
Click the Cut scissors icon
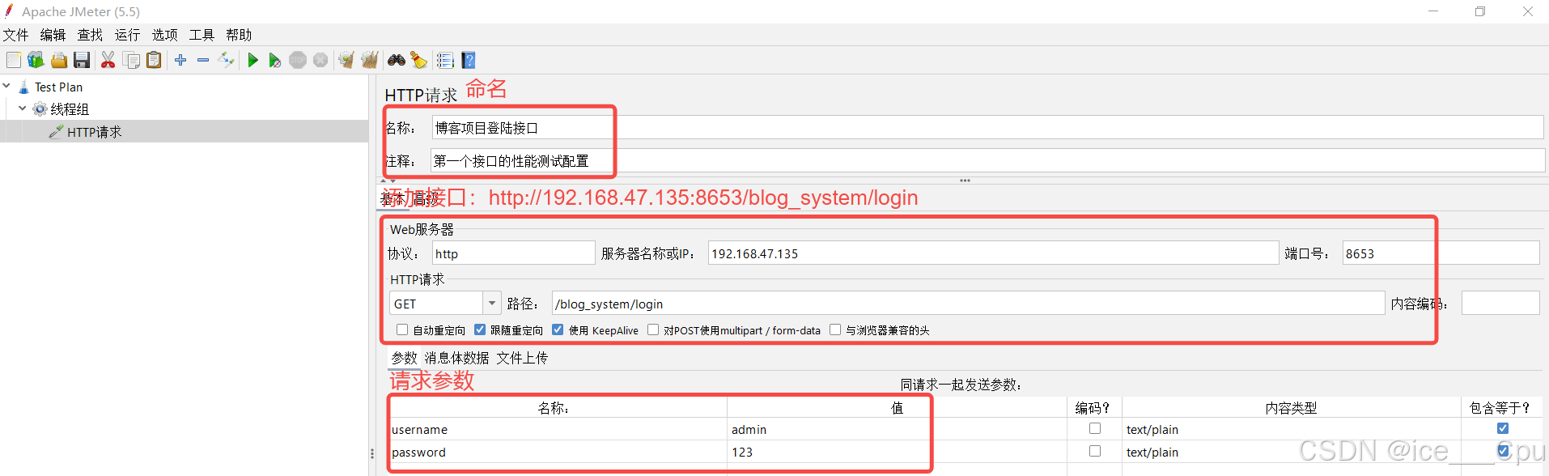108,60
